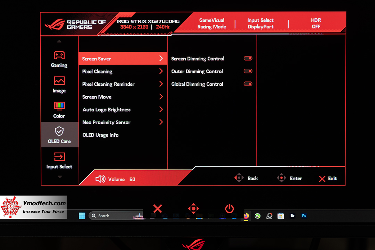Screen dimensions: 375x250
Task: Expand the Neo Proximity Sensor chevron
Action: pos(161,122)
